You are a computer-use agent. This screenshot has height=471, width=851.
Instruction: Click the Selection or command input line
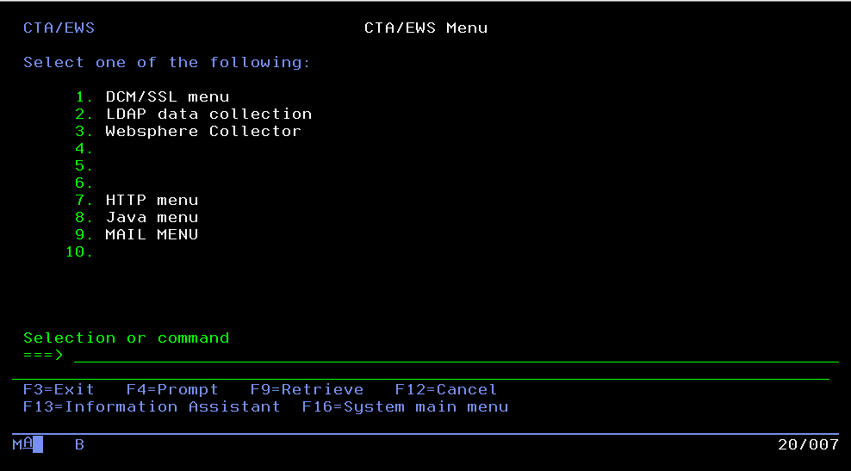coord(456,356)
